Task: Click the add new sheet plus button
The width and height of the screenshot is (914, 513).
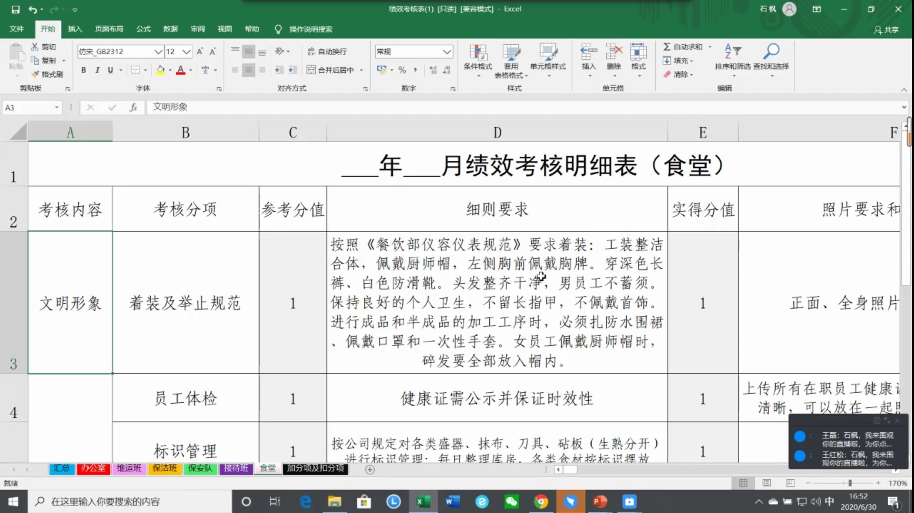Action: click(x=369, y=470)
